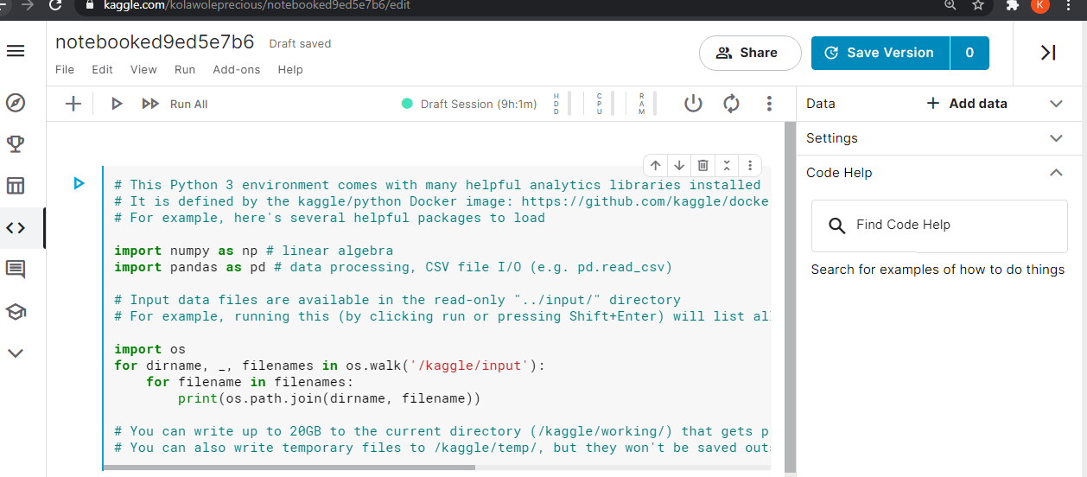
Task: Collapse the Code Help section
Action: click(1056, 173)
